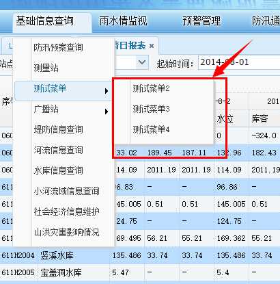Click the 起始时间 date field
Screen dimensions: 280x284
pyautogui.click(x=239, y=62)
